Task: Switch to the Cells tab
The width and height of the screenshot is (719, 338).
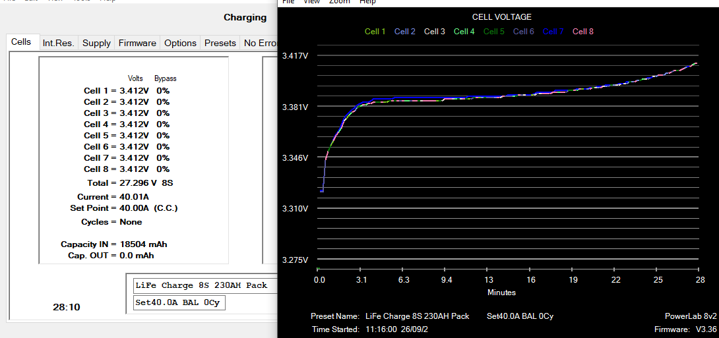Action: tap(21, 42)
